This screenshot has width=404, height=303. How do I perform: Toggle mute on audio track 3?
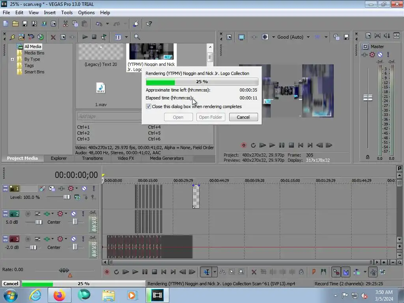(x=73, y=239)
